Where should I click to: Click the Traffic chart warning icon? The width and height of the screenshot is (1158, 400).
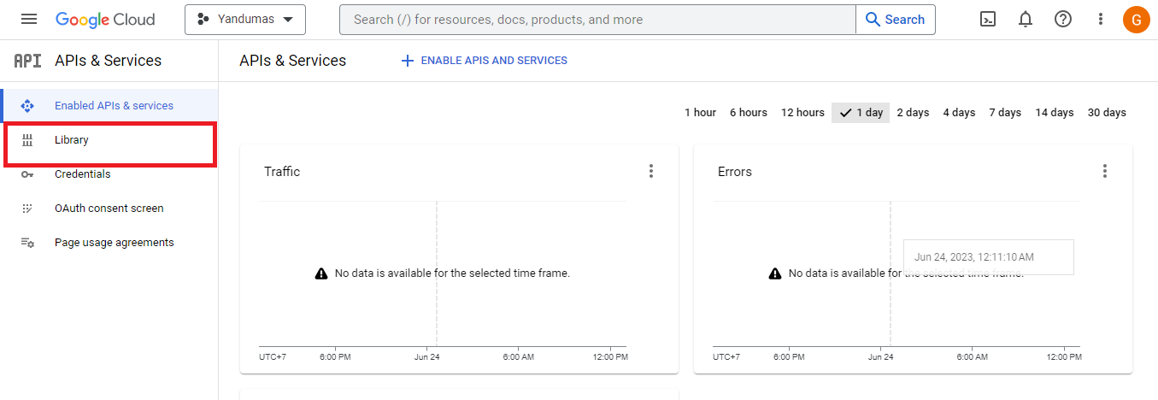[321, 274]
